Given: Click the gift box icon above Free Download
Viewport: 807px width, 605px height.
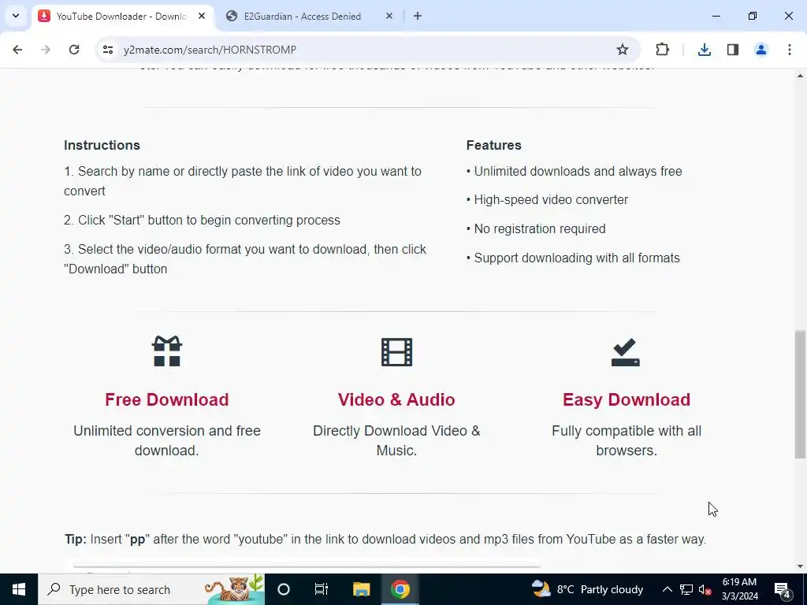Looking at the screenshot, I should [x=167, y=351].
